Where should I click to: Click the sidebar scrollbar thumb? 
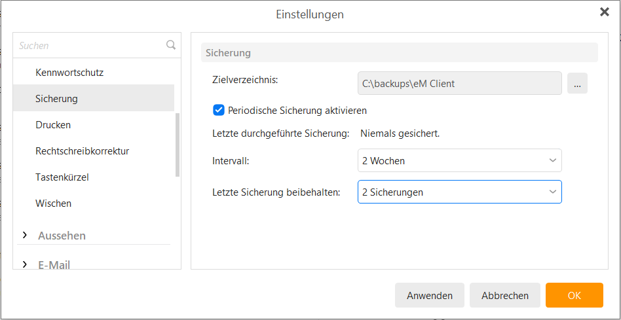pos(178,145)
